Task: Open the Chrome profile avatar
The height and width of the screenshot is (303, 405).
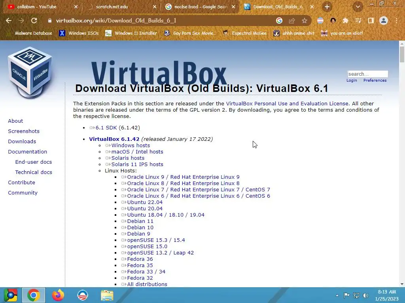Action: click(x=384, y=21)
